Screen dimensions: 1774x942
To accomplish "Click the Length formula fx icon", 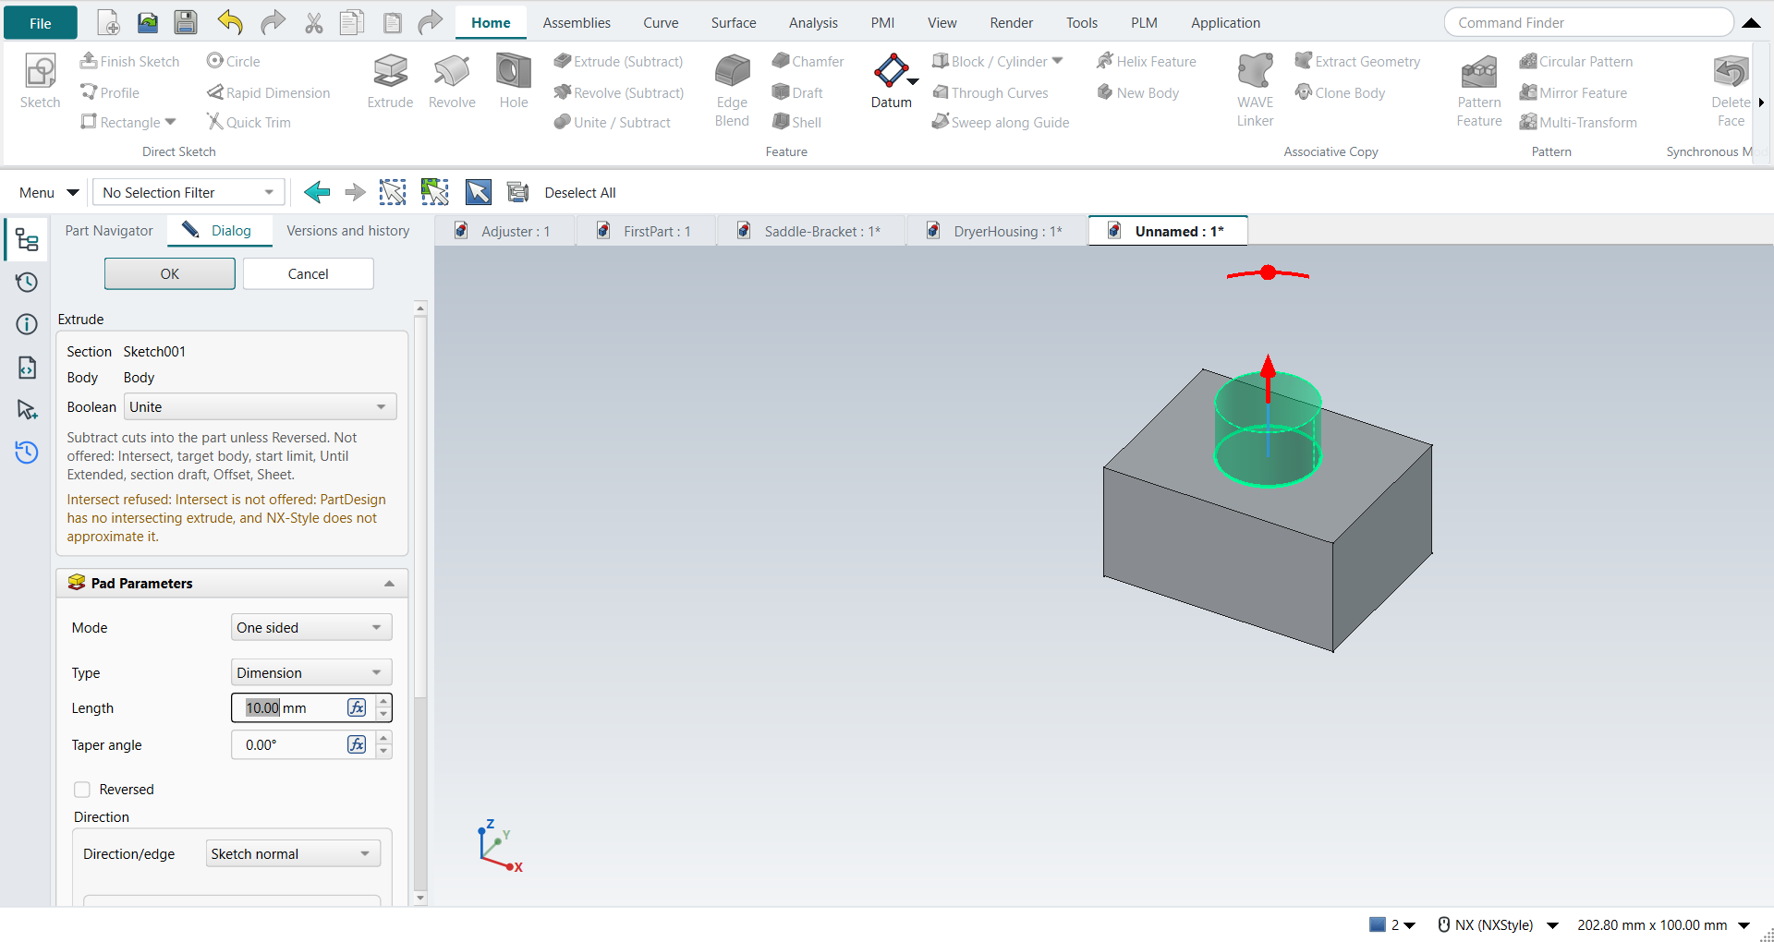I will (357, 708).
